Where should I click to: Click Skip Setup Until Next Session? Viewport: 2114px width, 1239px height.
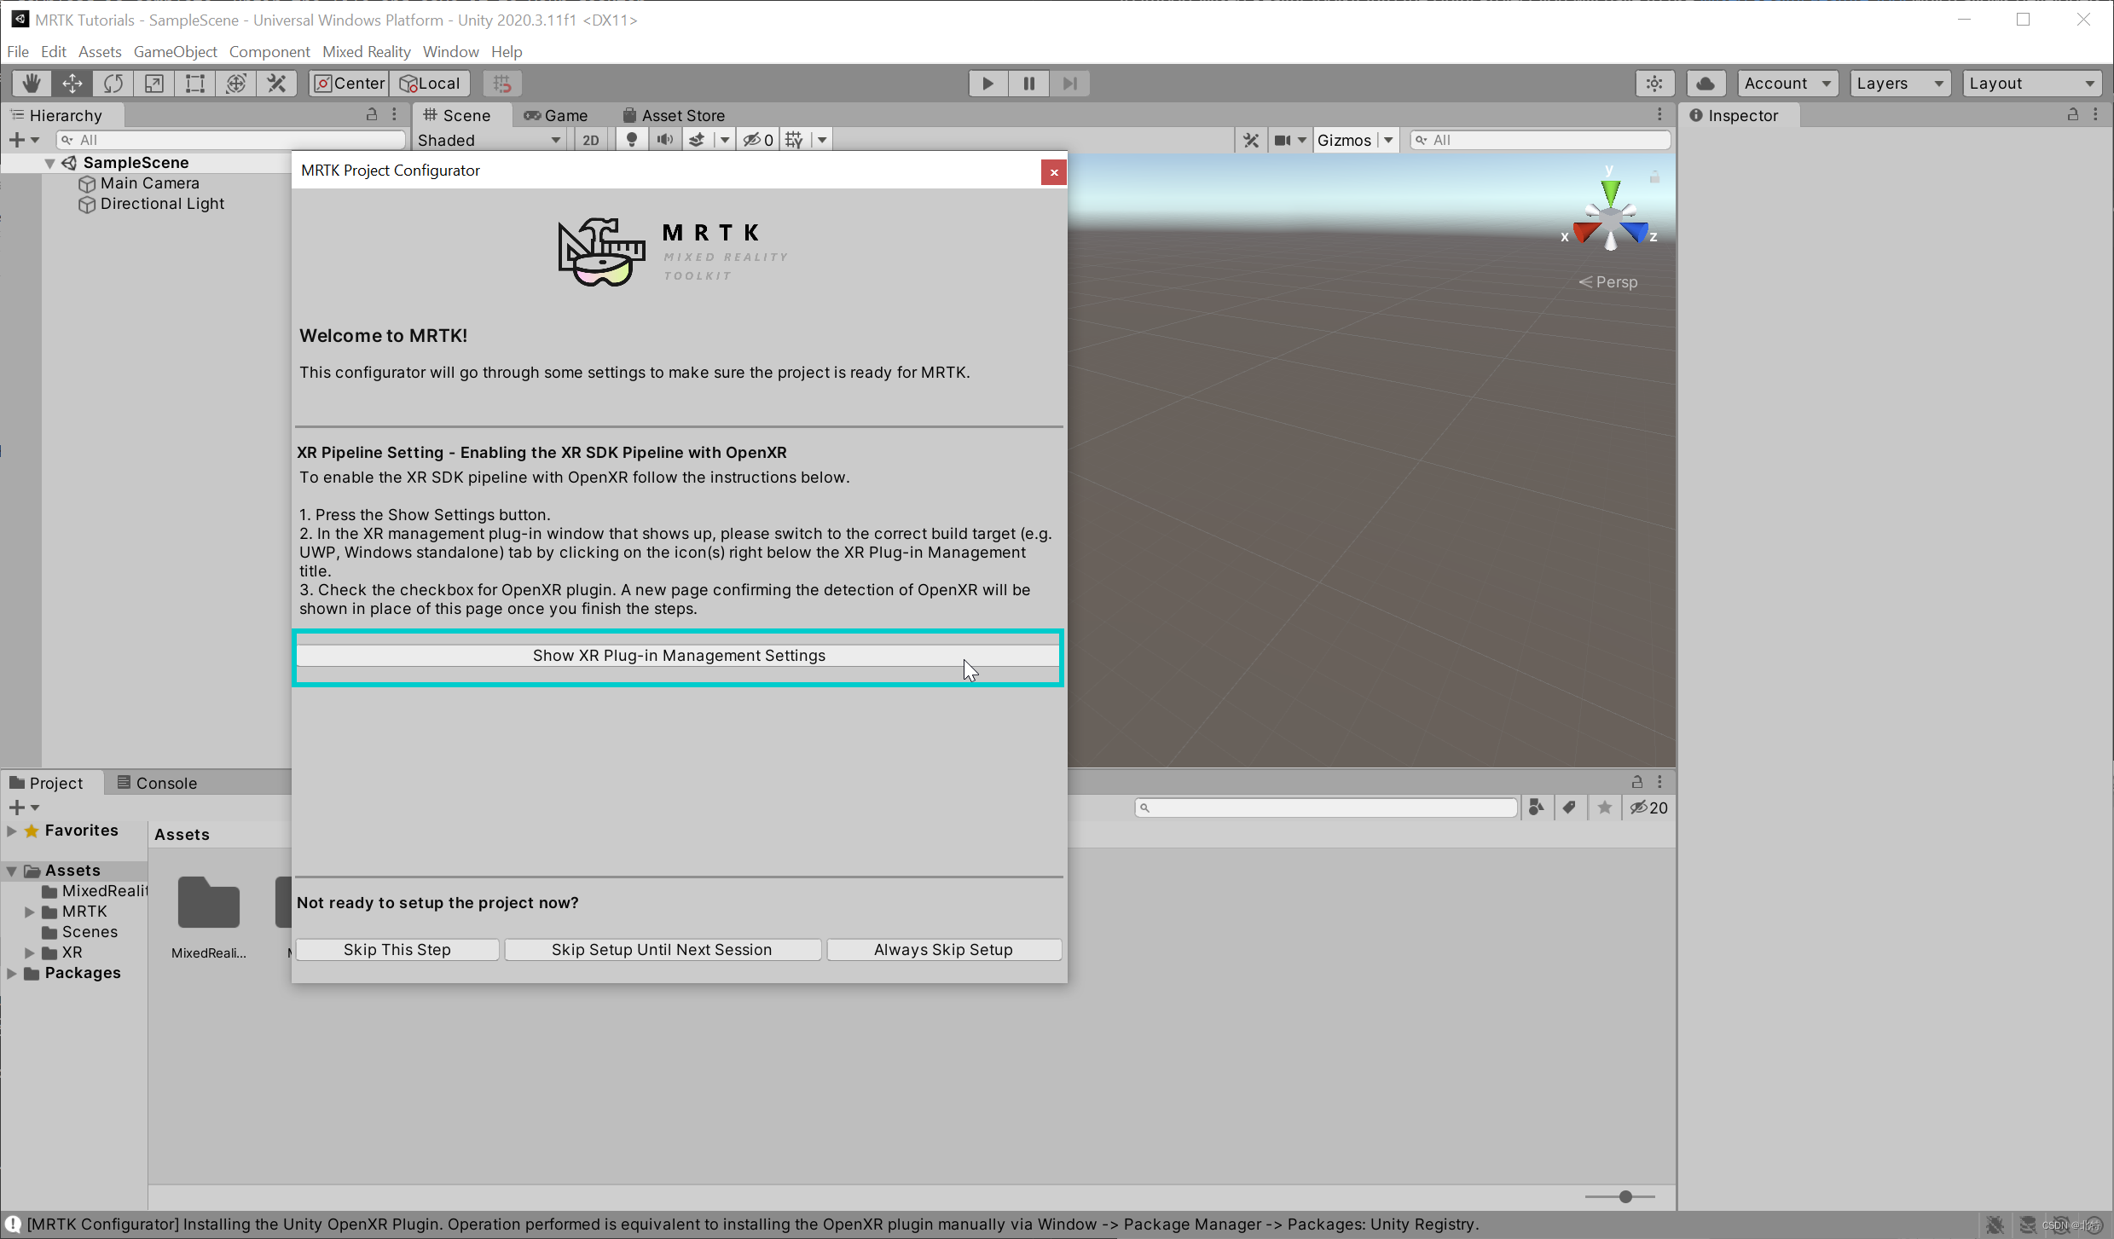coord(663,950)
